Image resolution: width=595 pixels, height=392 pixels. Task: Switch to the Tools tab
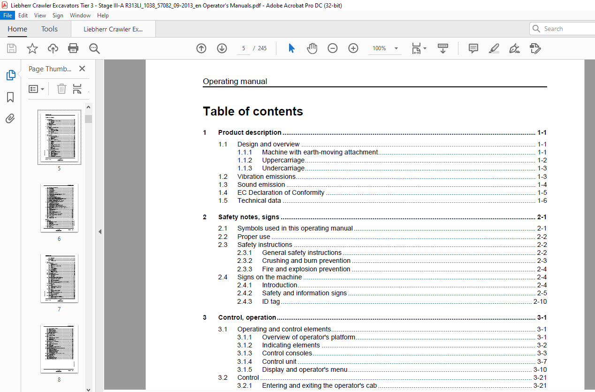pyautogui.click(x=49, y=29)
